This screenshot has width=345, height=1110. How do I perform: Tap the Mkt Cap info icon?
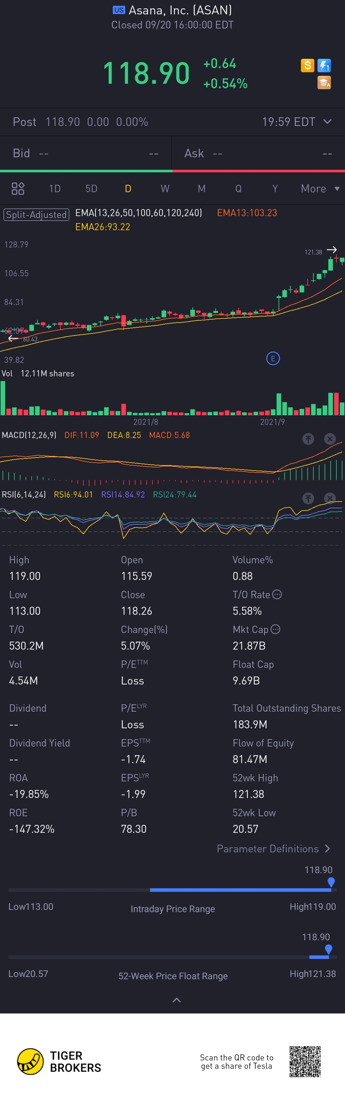click(276, 629)
